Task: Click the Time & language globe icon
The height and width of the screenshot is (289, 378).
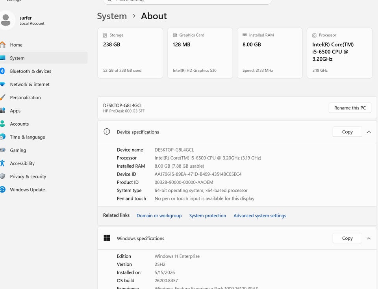Action: tap(2, 137)
